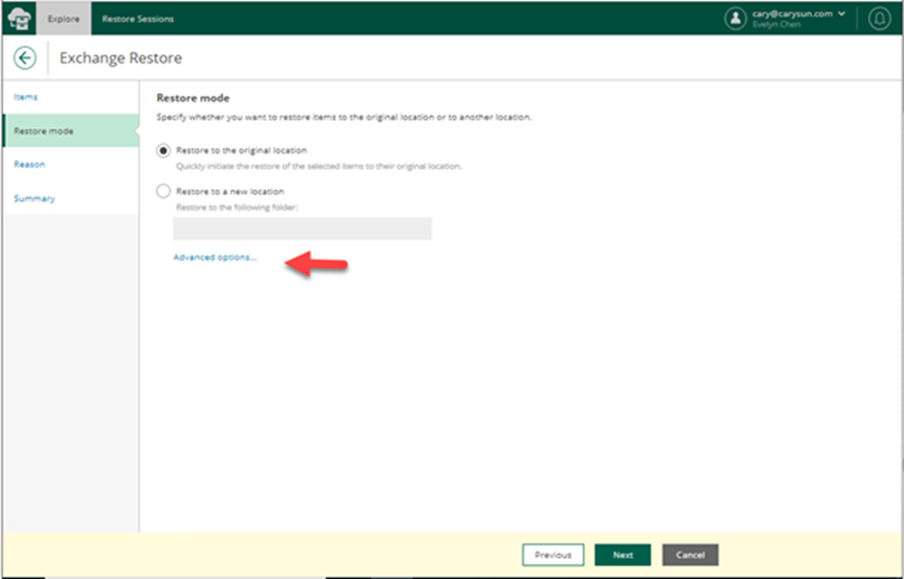Click the 'Quickly initiate the restore' description
This screenshot has width=904, height=579.
click(x=319, y=167)
